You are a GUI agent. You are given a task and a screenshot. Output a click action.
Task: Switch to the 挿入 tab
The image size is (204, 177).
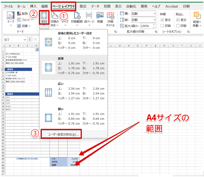click(33, 7)
